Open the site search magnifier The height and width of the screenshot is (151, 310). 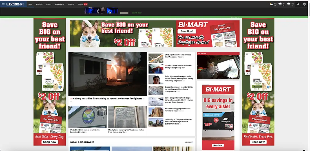pos(298,4)
